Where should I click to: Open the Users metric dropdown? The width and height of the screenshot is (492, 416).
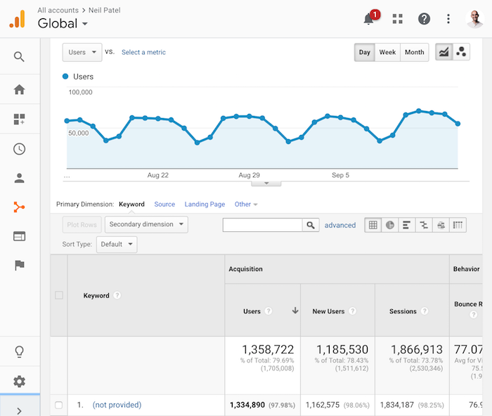pyautogui.click(x=82, y=53)
